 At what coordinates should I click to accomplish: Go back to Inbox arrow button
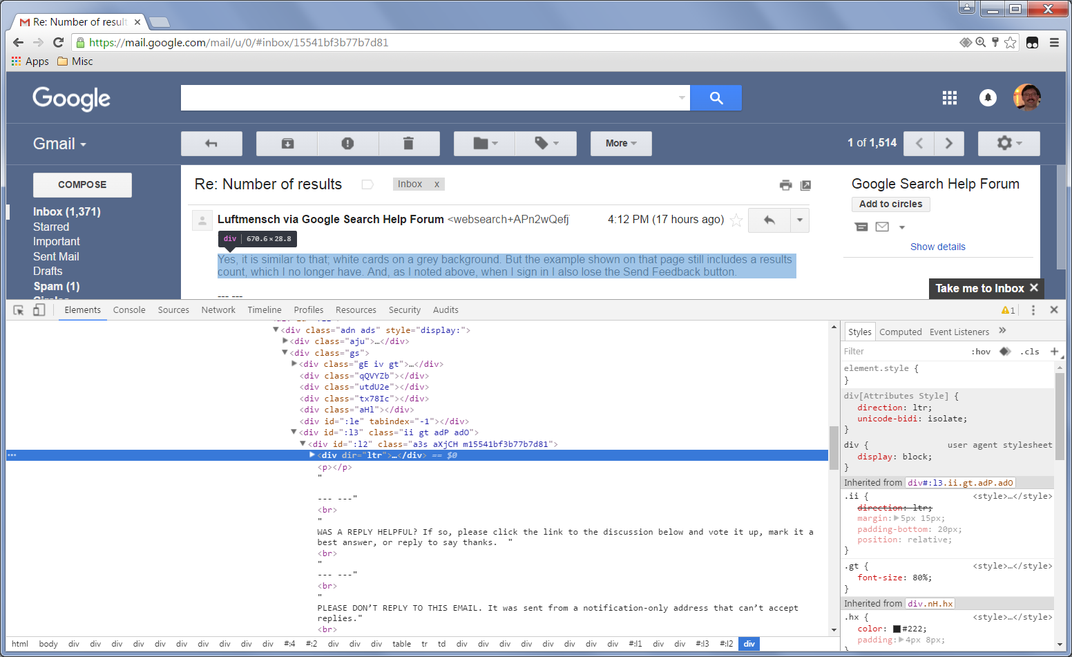pyautogui.click(x=211, y=144)
